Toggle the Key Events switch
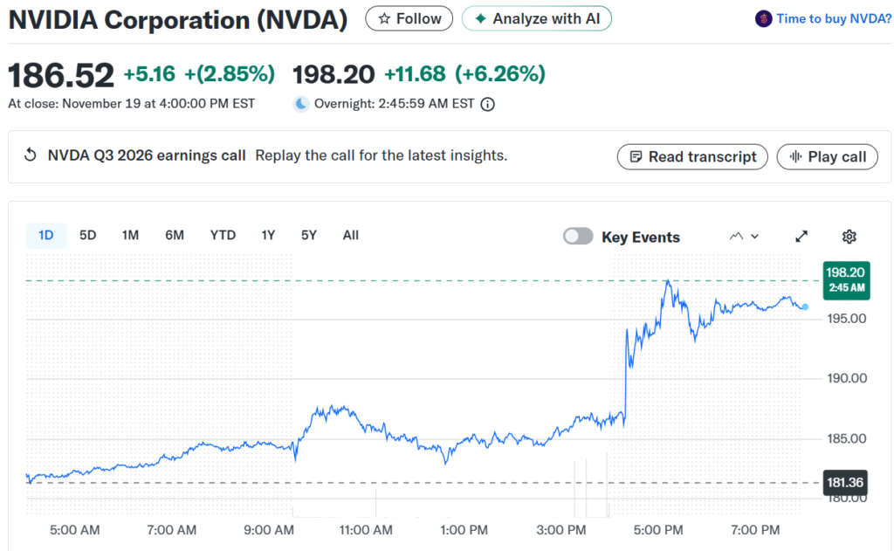The width and height of the screenshot is (894, 551). [x=578, y=236]
